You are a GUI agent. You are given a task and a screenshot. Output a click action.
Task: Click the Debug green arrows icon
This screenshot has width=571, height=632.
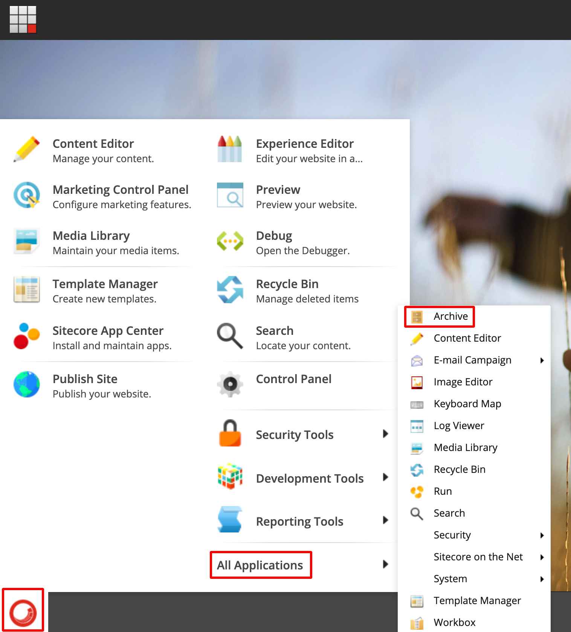click(230, 241)
